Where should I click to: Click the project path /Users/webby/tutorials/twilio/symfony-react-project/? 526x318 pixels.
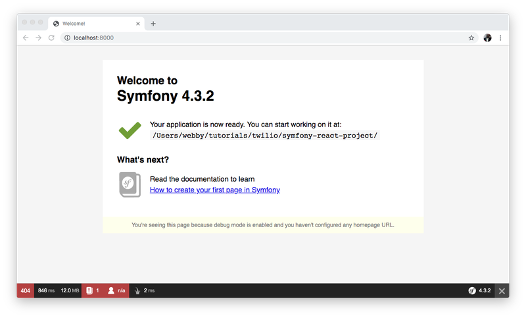tap(265, 136)
